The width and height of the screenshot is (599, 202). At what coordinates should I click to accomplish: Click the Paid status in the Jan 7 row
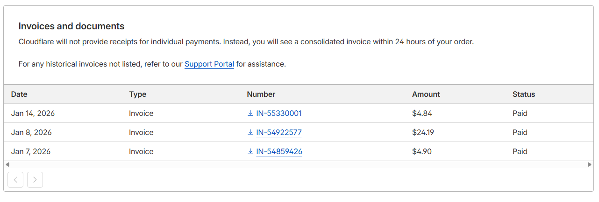520,152
